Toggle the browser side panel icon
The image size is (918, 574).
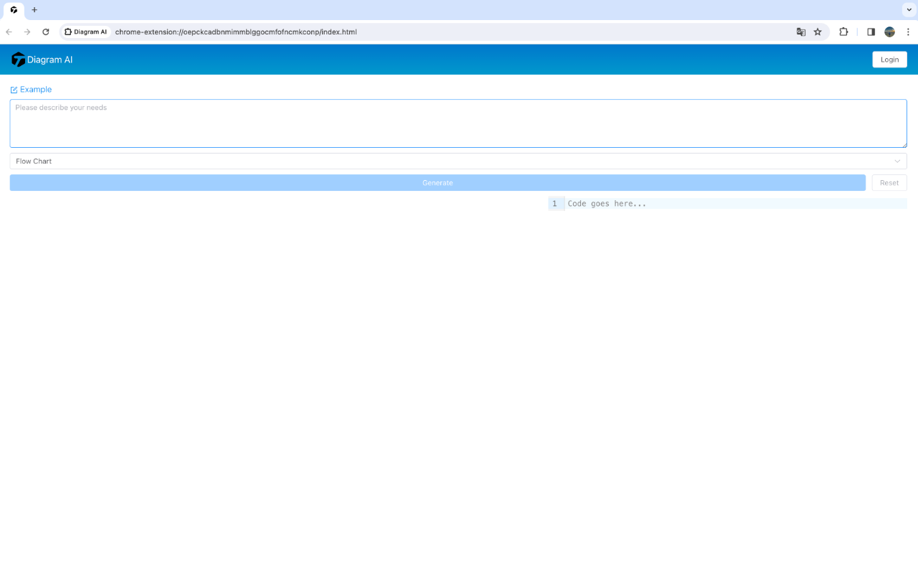(x=871, y=32)
